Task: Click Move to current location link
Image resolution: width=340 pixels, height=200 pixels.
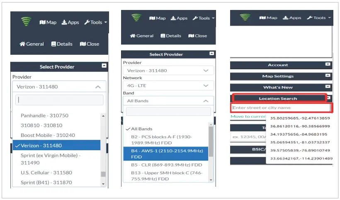Action: (x=248, y=117)
